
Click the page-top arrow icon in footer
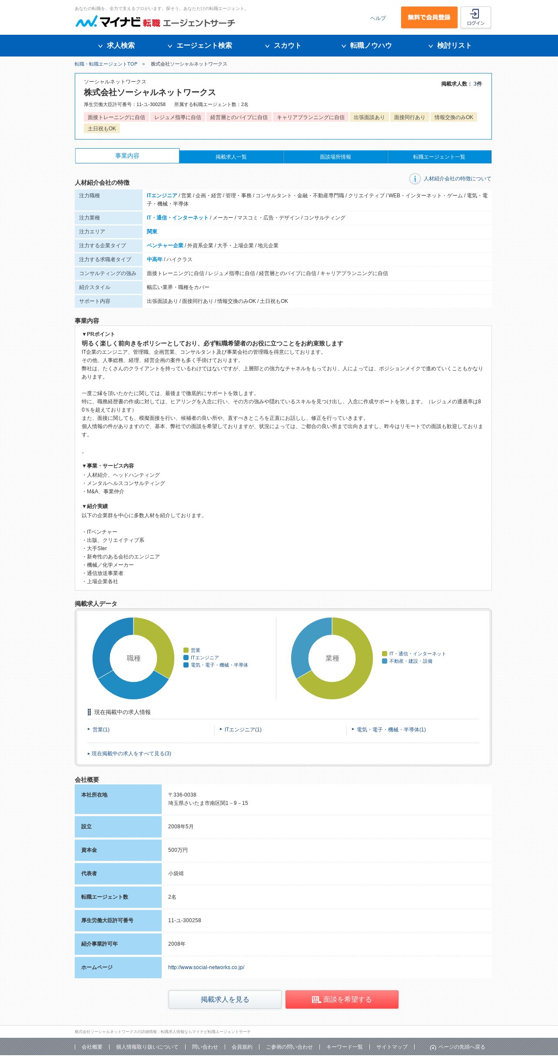tap(433, 1047)
